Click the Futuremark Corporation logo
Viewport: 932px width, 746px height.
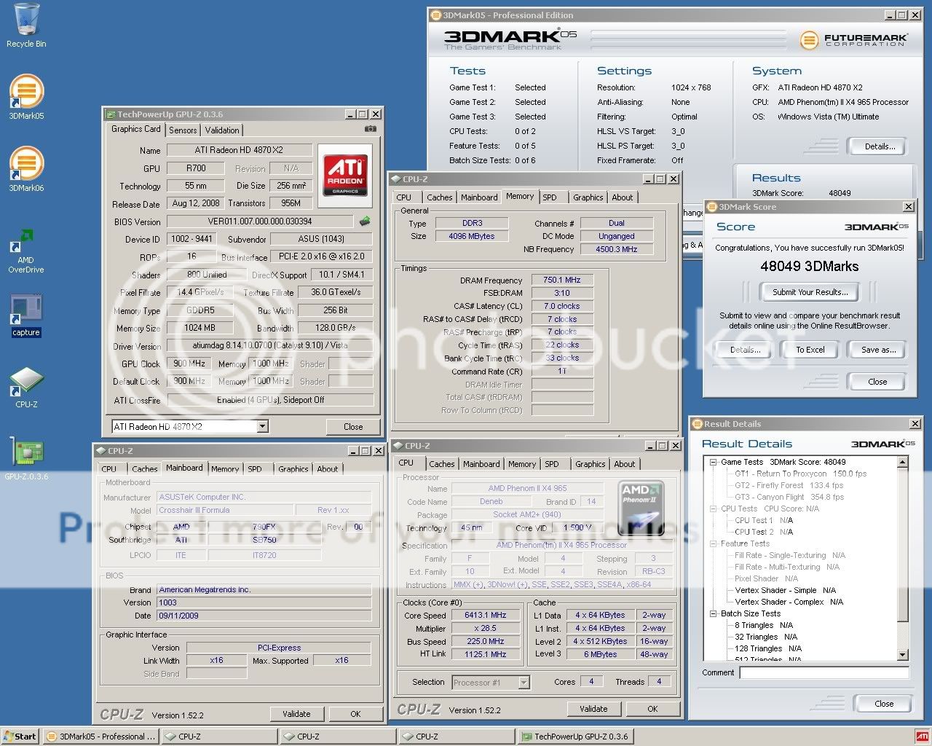tap(853, 40)
